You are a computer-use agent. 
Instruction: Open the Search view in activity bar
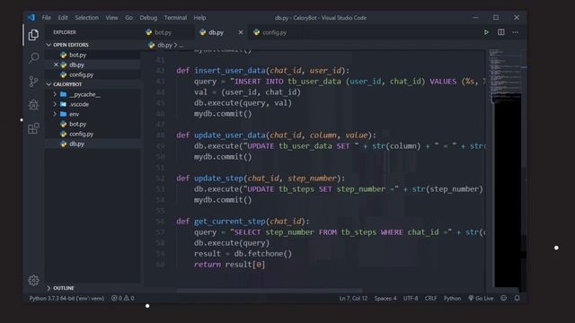(x=34, y=57)
